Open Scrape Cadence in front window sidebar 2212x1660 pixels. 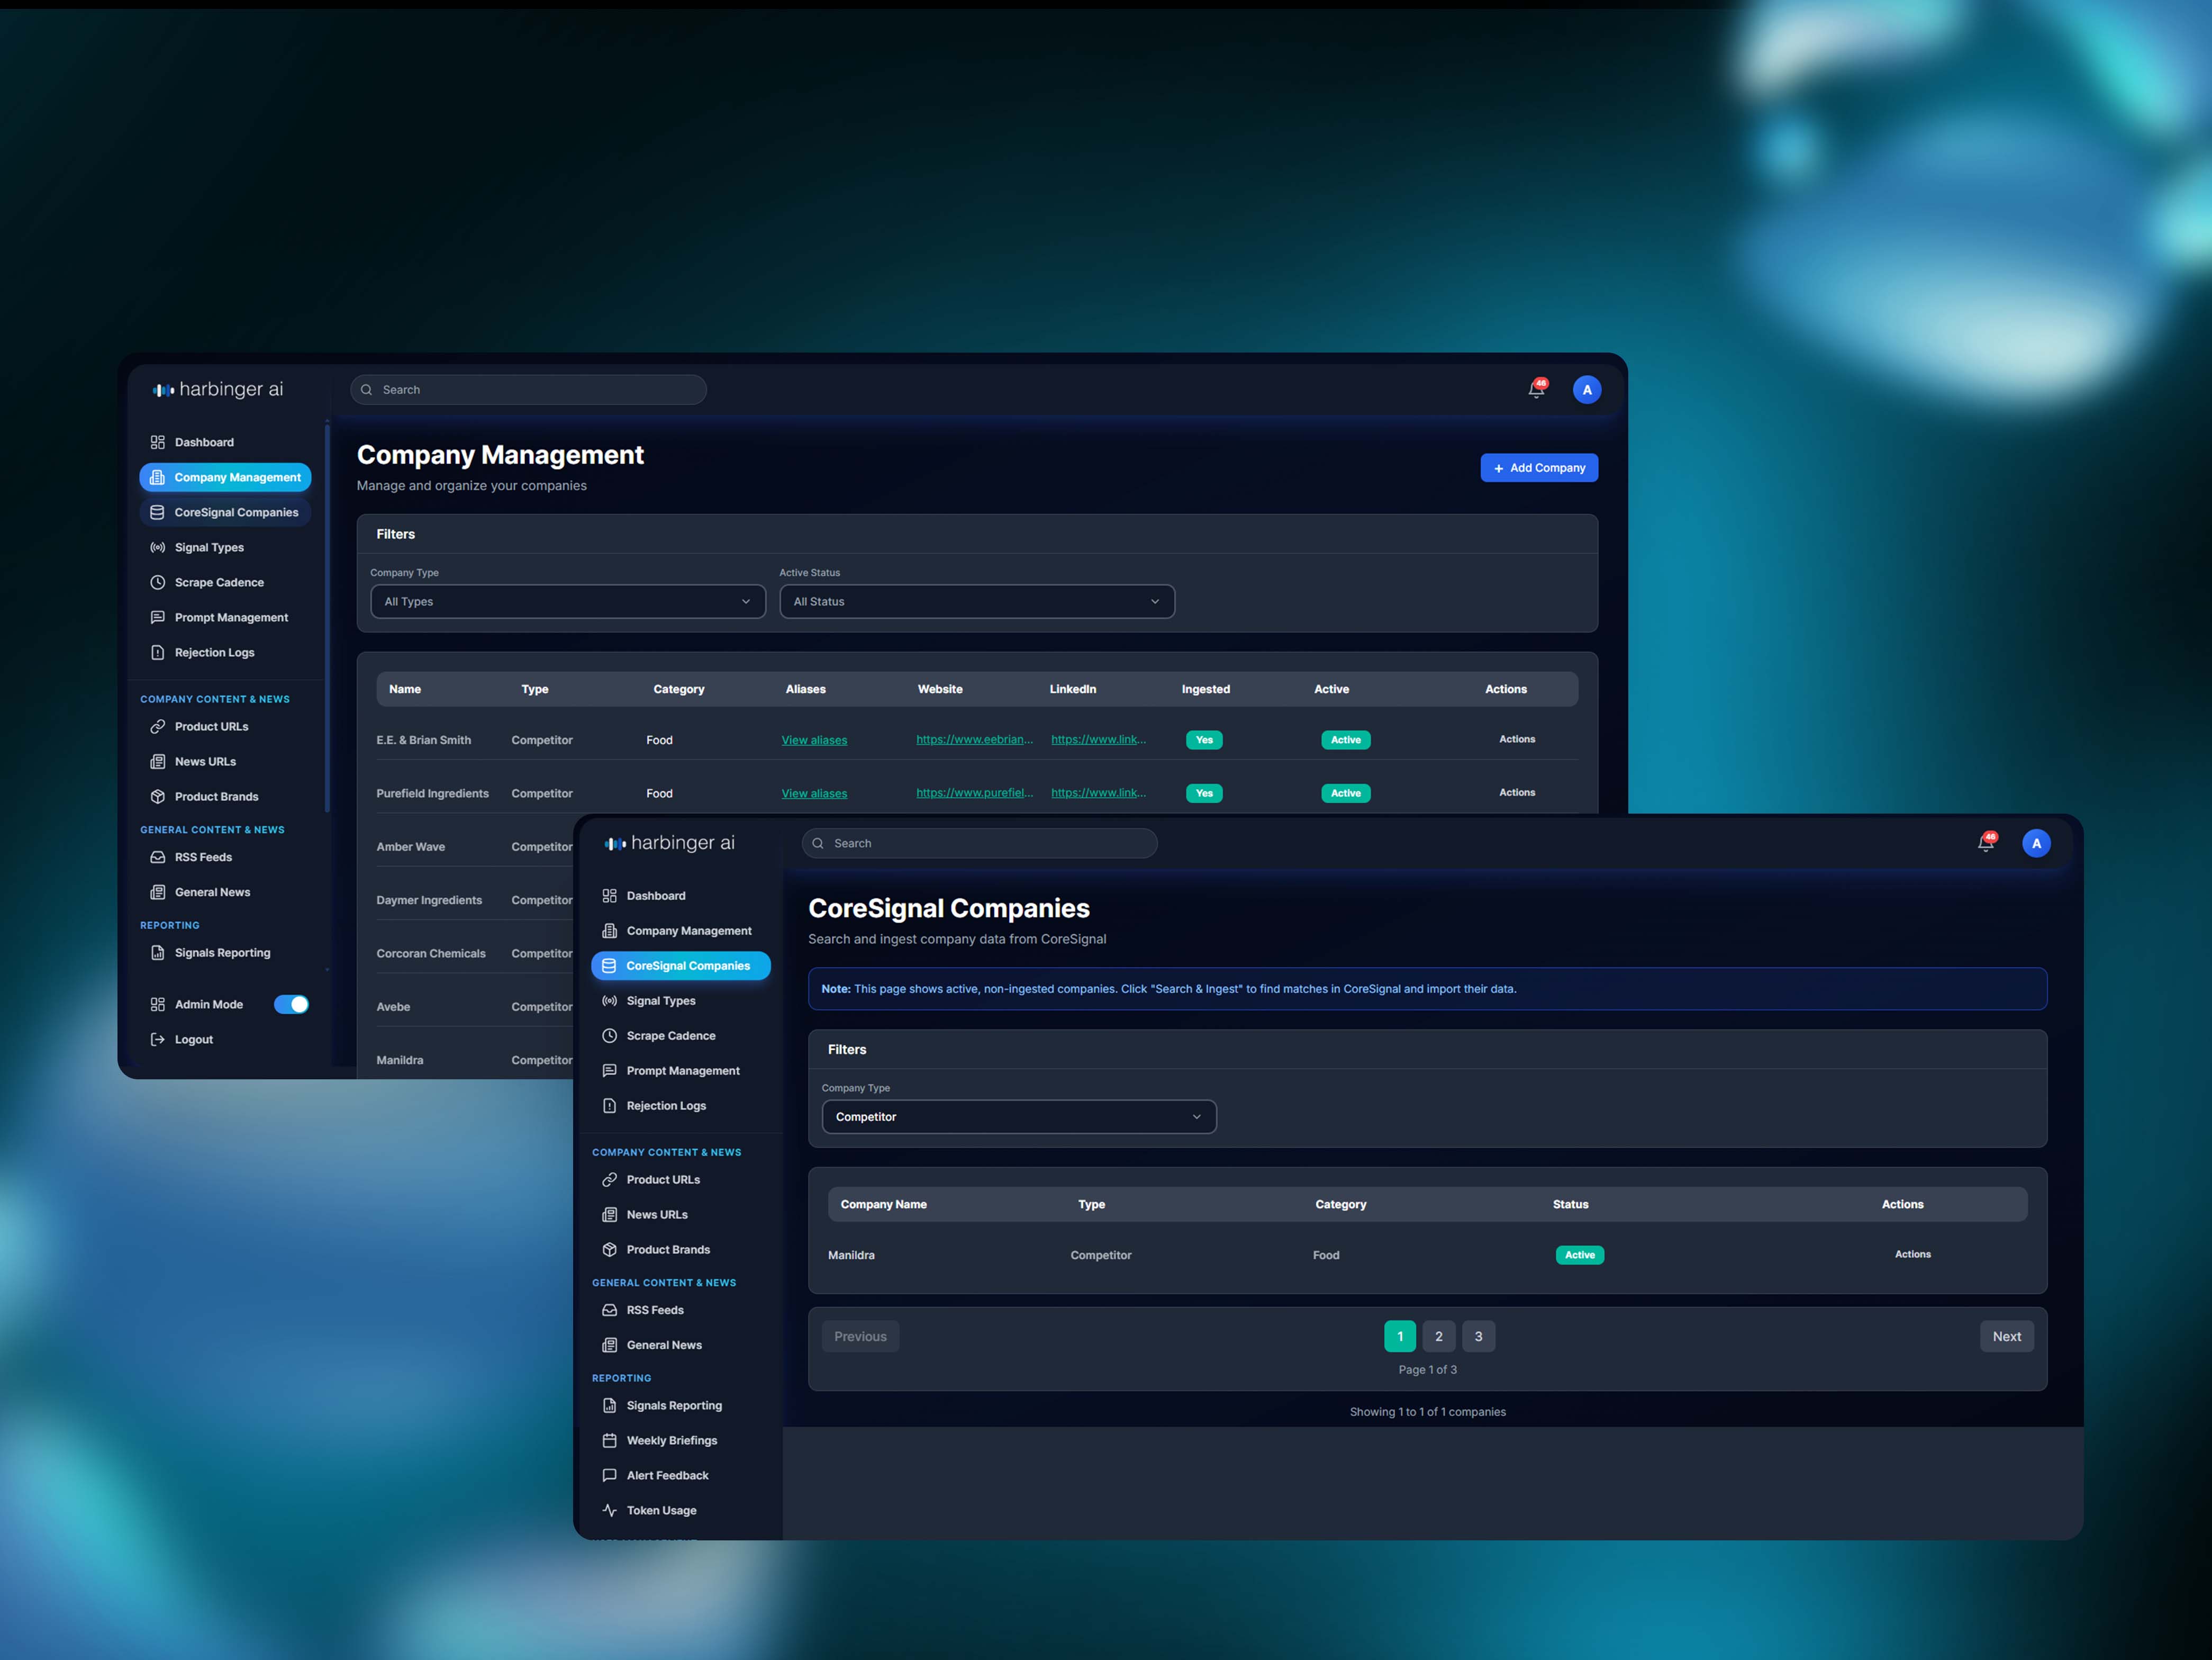click(670, 1035)
